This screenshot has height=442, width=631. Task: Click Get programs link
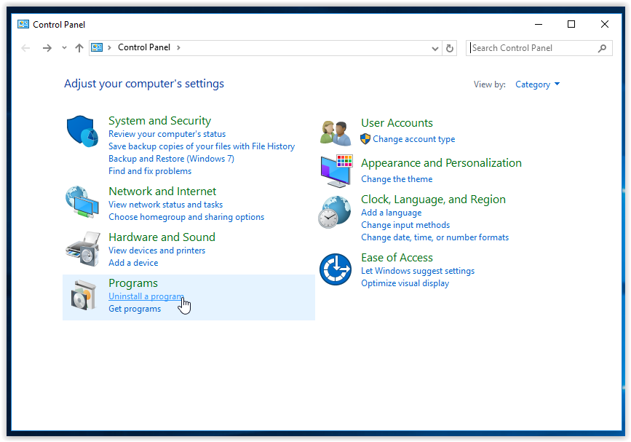point(135,309)
